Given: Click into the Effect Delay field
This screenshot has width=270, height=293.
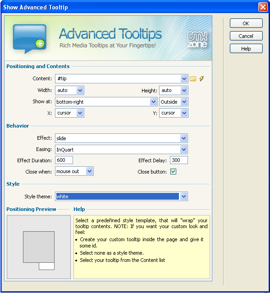Looking at the screenshot, I should click(179, 160).
